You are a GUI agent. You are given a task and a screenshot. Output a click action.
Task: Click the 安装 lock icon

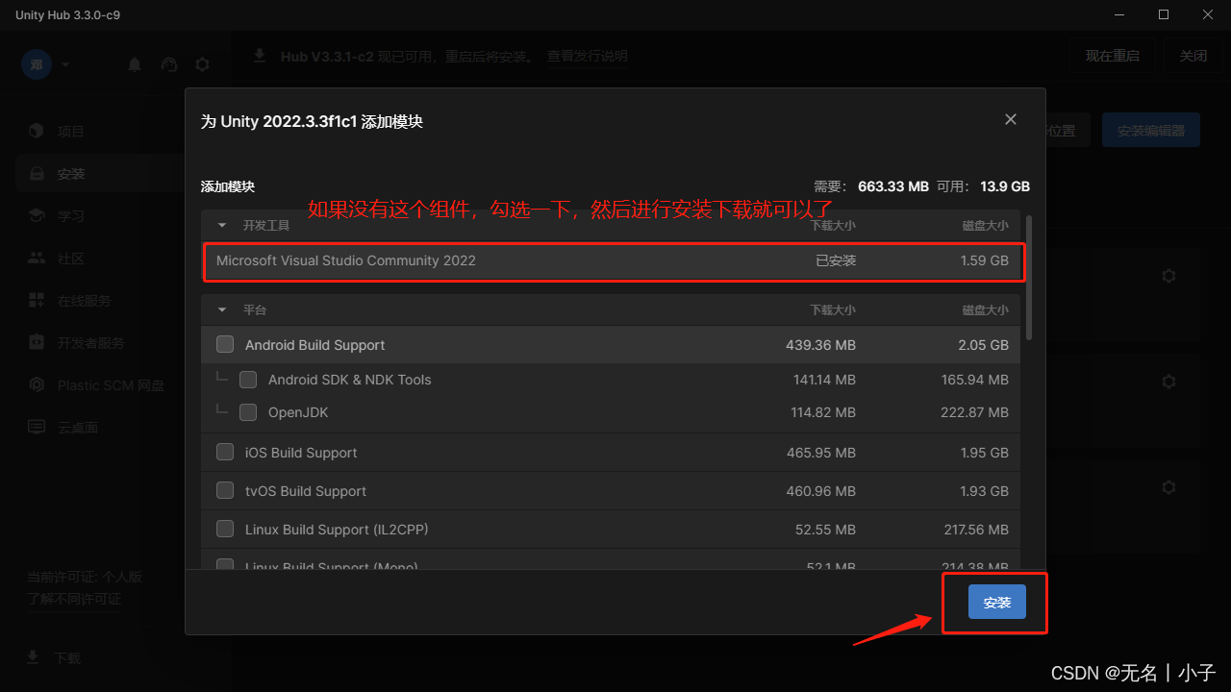pyautogui.click(x=37, y=174)
